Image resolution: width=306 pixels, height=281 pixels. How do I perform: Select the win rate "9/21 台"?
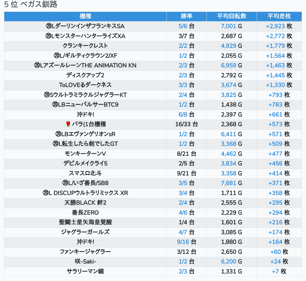tap(187, 173)
